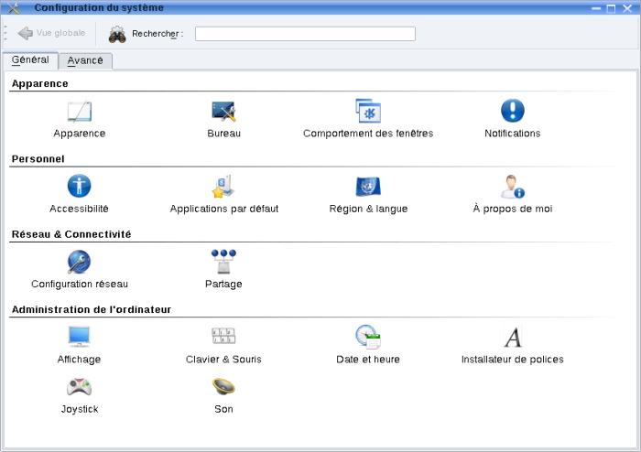The height and width of the screenshot is (452, 641).
Task: Open Comportement des fenêtres module
Action: tap(368, 112)
